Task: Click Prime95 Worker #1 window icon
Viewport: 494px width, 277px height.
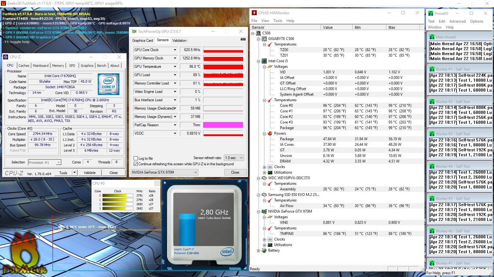Action: click(432, 69)
